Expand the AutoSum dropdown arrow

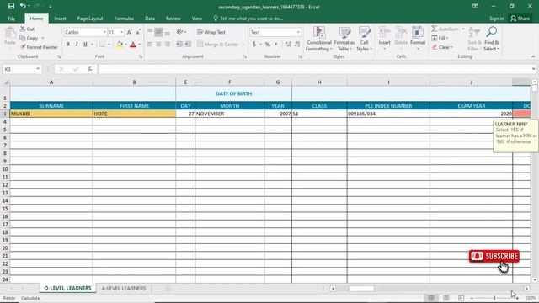(x=463, y=29)
